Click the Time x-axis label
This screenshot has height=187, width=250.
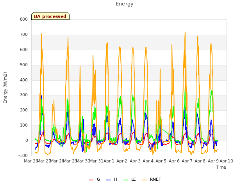coord(221,167)
